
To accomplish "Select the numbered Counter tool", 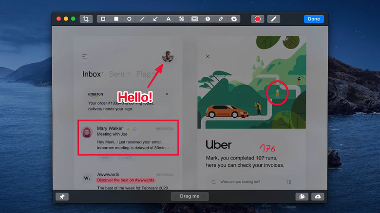I will click(208, 19).
